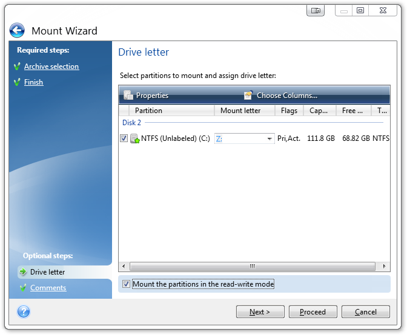This screenshot has width=407, height=335.
Task: Go to the Archive selection step
Action: 51,67
